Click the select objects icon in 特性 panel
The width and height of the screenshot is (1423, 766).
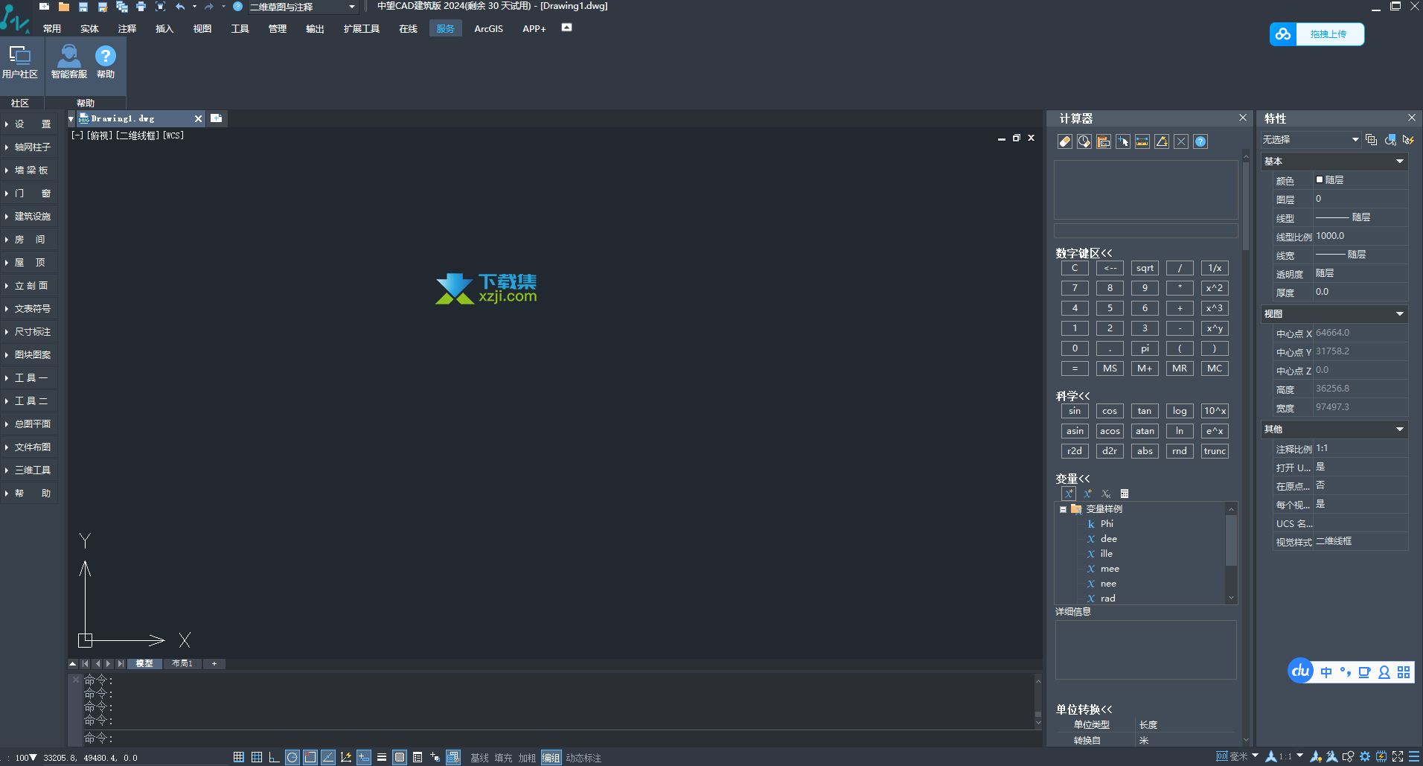(x=1390, y=139)
